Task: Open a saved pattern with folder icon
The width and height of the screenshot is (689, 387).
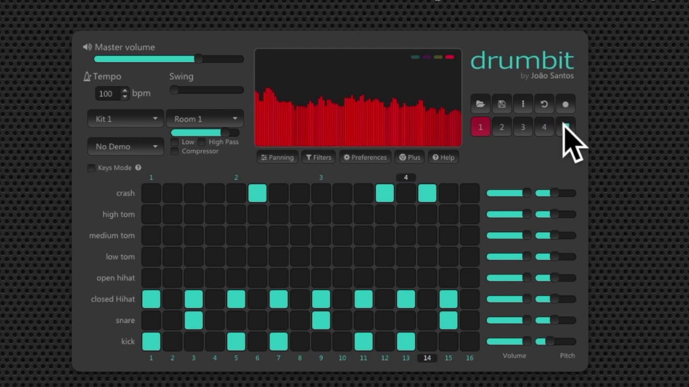Action: coord(480,104)
